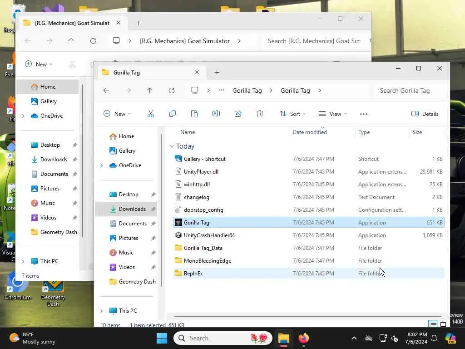Expand chevron after last Gorilla Tag breadcrumb
This screenshot has width=465, height=349.
(x=320, y=90)
